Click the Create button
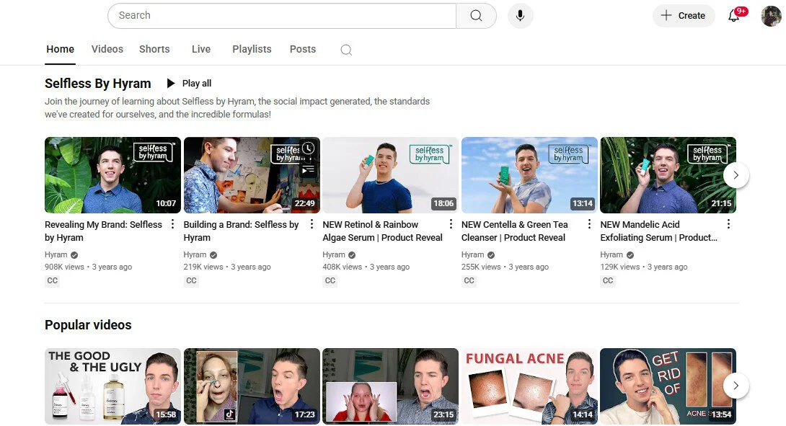This screenshot has height=426, width=786. 683,16
